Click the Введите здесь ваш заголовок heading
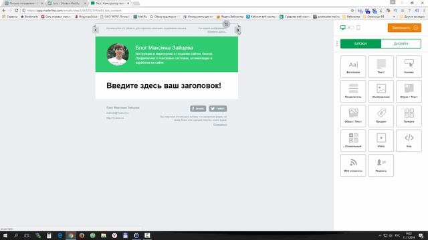This screenshot has width=428, height=240. 163,85
